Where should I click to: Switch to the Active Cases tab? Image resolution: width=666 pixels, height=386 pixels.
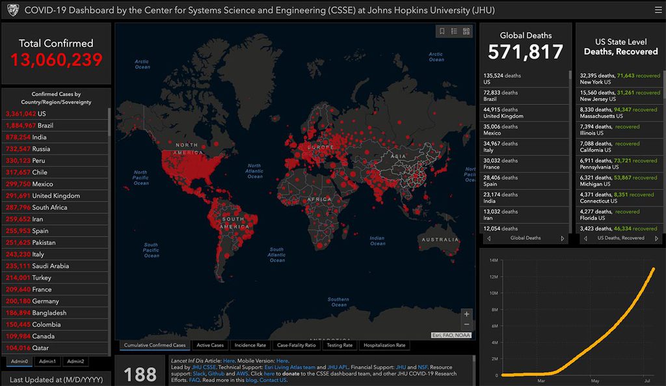point(210,345)
